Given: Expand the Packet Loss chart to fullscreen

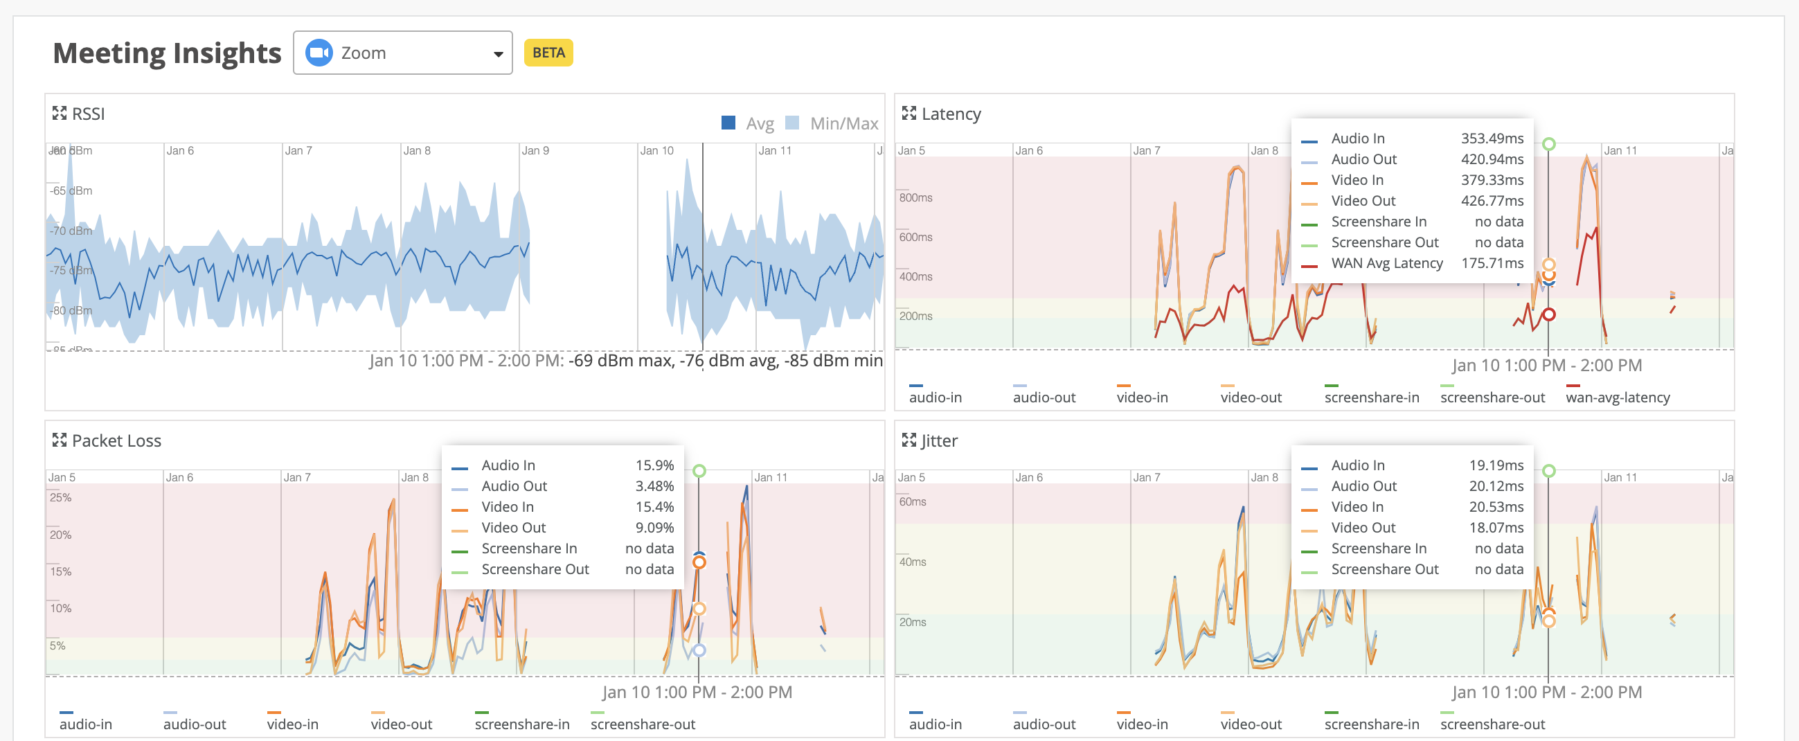Looking at the screenshot, I should [x=60, y=440].
